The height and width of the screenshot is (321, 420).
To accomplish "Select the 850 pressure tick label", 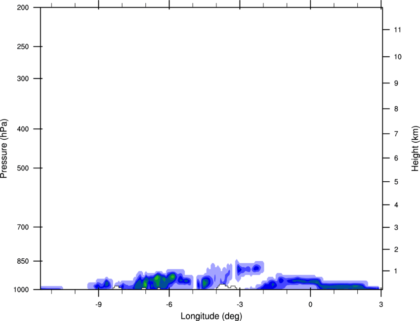I will (x=23, y=261).
